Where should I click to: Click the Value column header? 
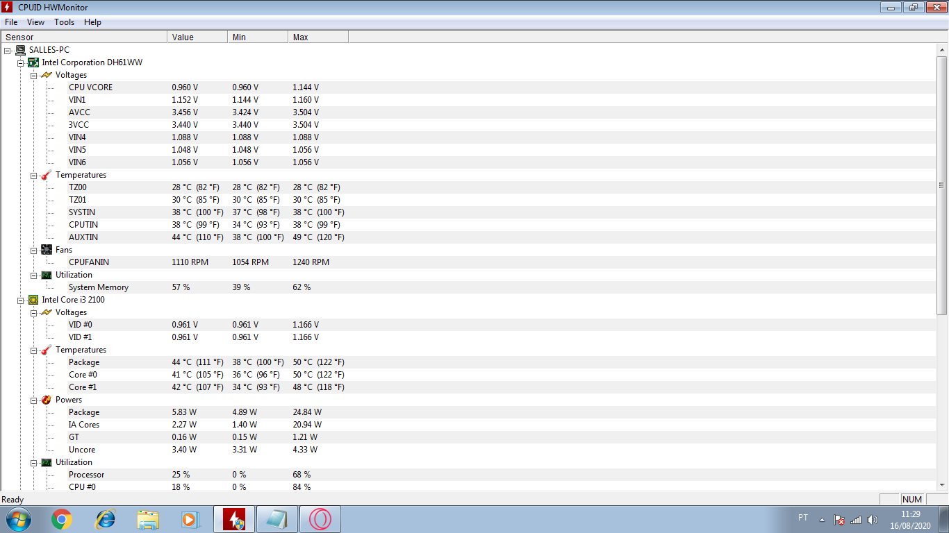pyautogui.click(x=197, y=37)
